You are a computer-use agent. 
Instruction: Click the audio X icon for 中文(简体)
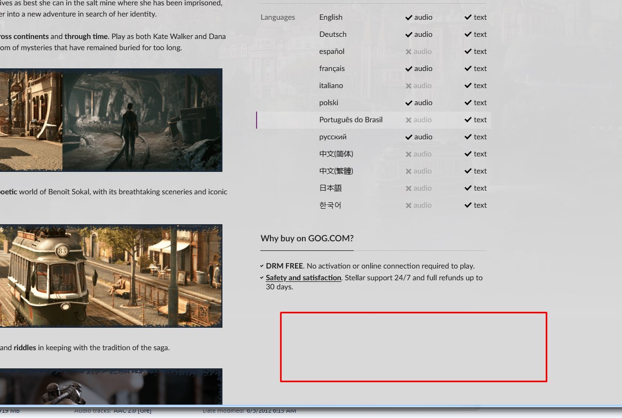pos(409,154)
